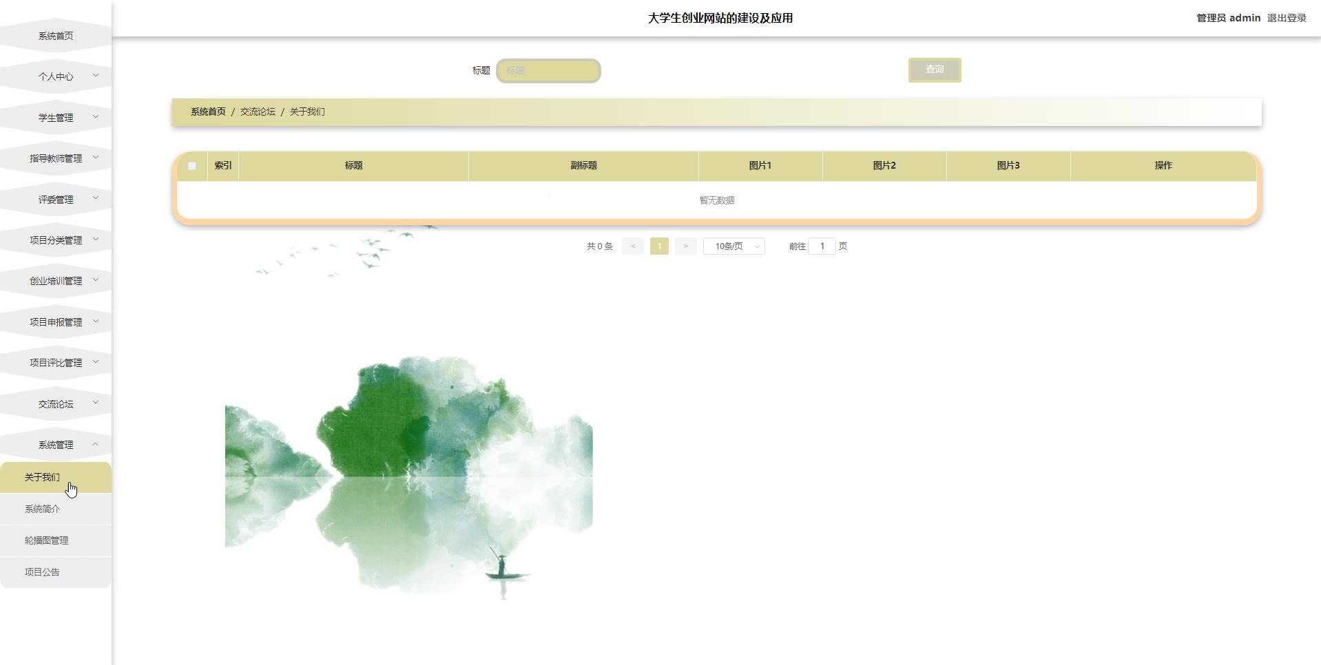1321x665 pixels.
Task: Open the 10条/页 page size dropdown
Action: (734, 246)
